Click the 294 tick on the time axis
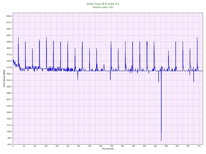206x154 pixels. tap(89, 146)
